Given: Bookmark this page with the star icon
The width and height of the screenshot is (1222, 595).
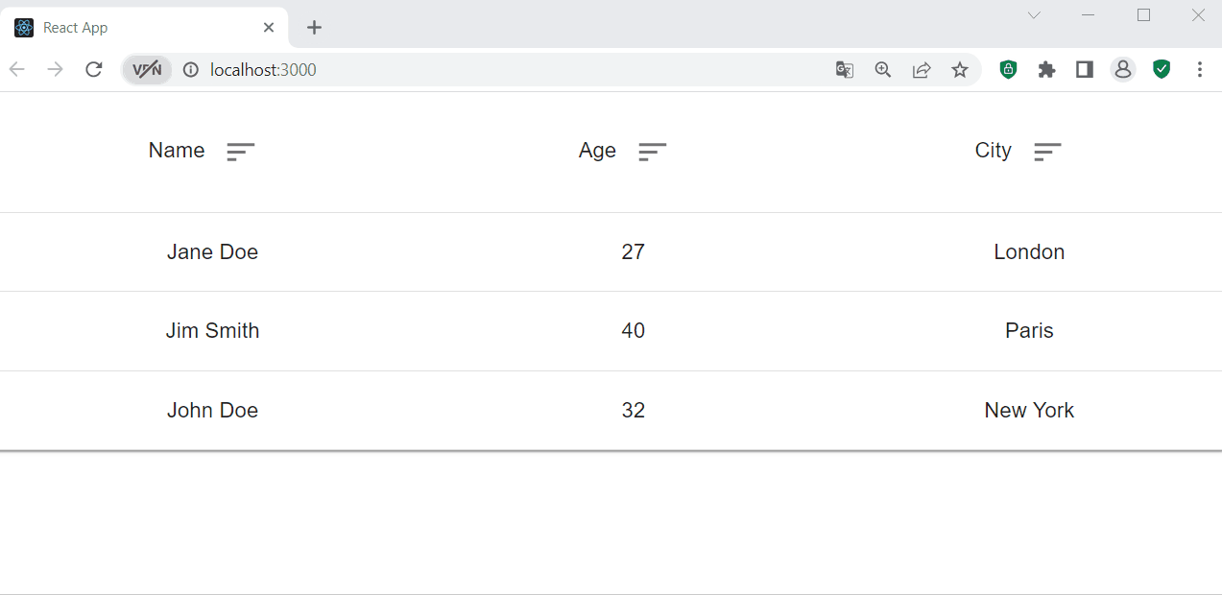Looking at the screenshot, I should coord(960,70).
